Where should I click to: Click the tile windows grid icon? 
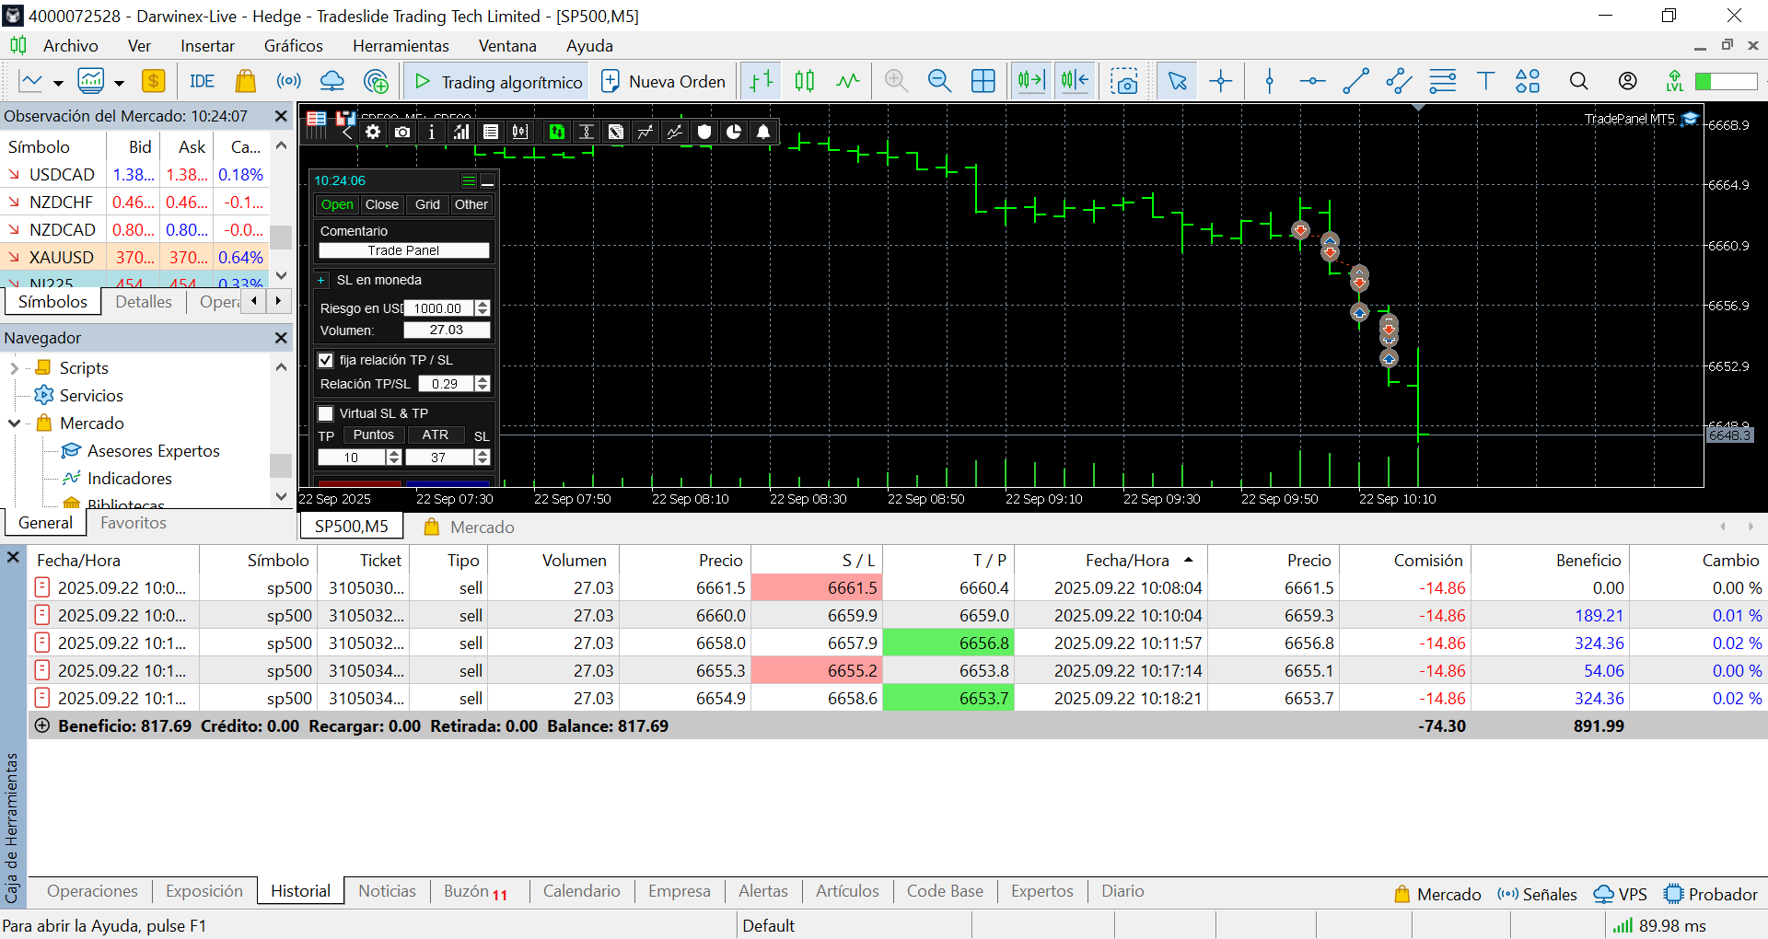point(983,81)
